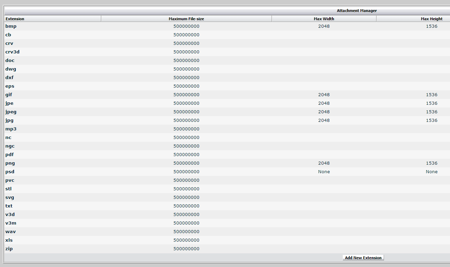Image resolution: width=450 pixels, height=267 pixels.
Task: Click the Attachment Manager title bar
Action: 357,11
